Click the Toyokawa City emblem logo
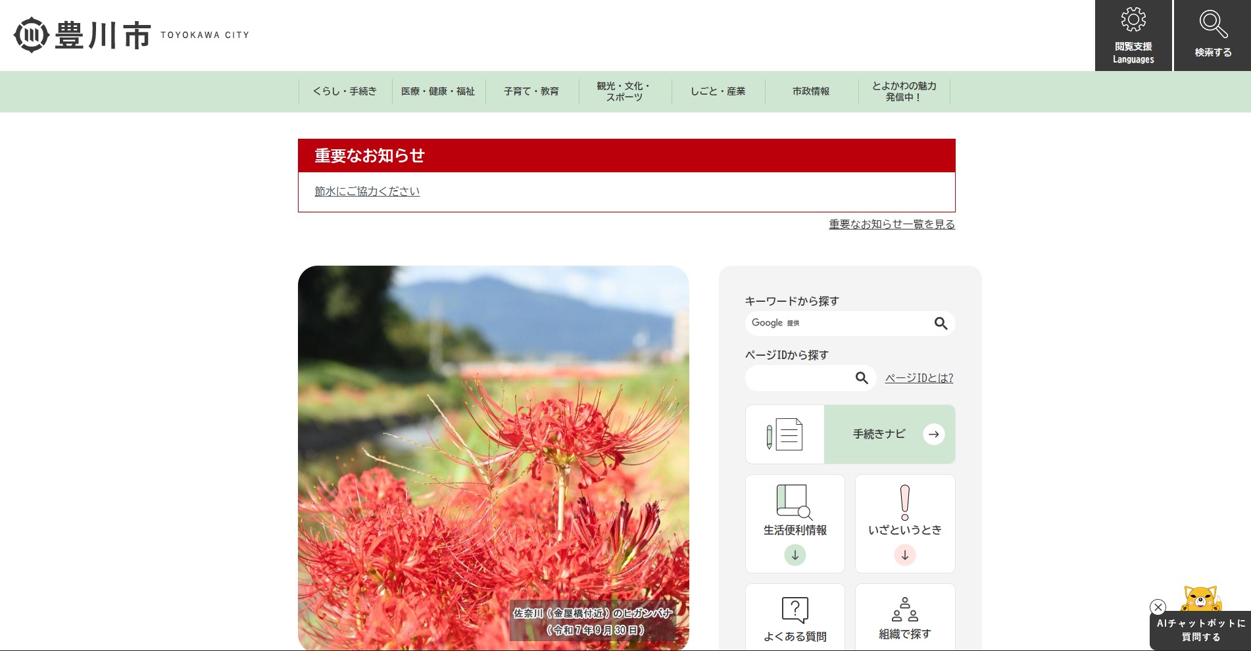The width and height of the screenshot is (1251, 651). [32, 35]
